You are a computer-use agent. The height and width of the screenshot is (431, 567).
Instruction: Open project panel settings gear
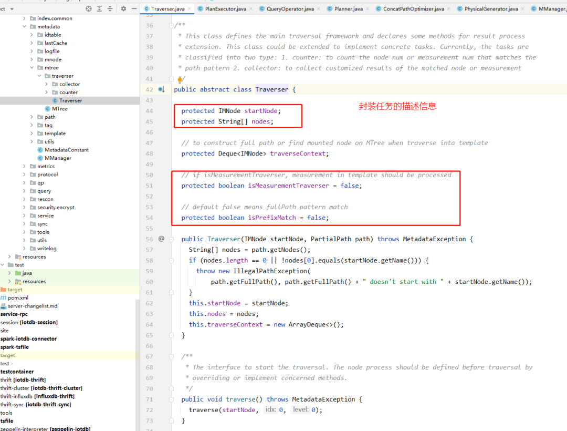[123, 9]
